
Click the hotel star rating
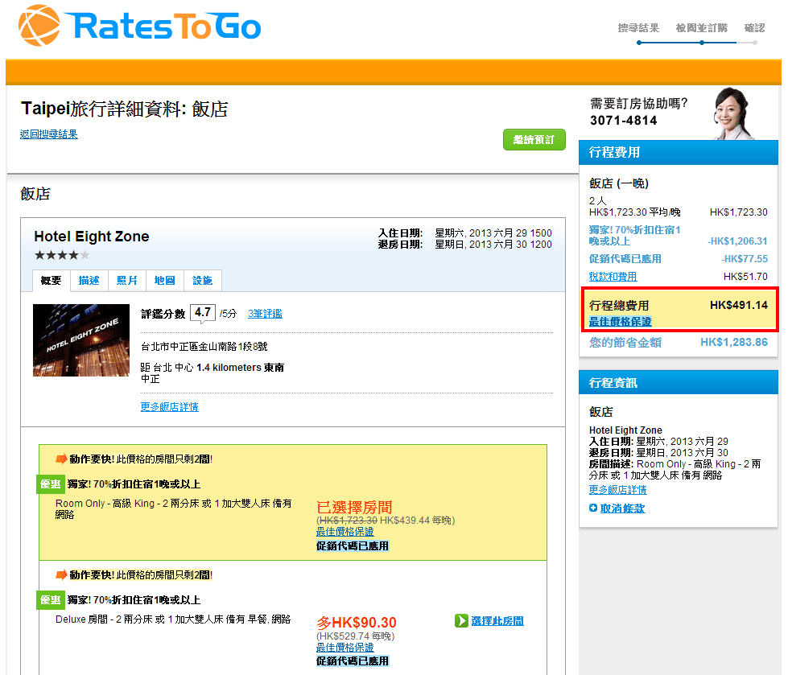(x=62, y=255)
